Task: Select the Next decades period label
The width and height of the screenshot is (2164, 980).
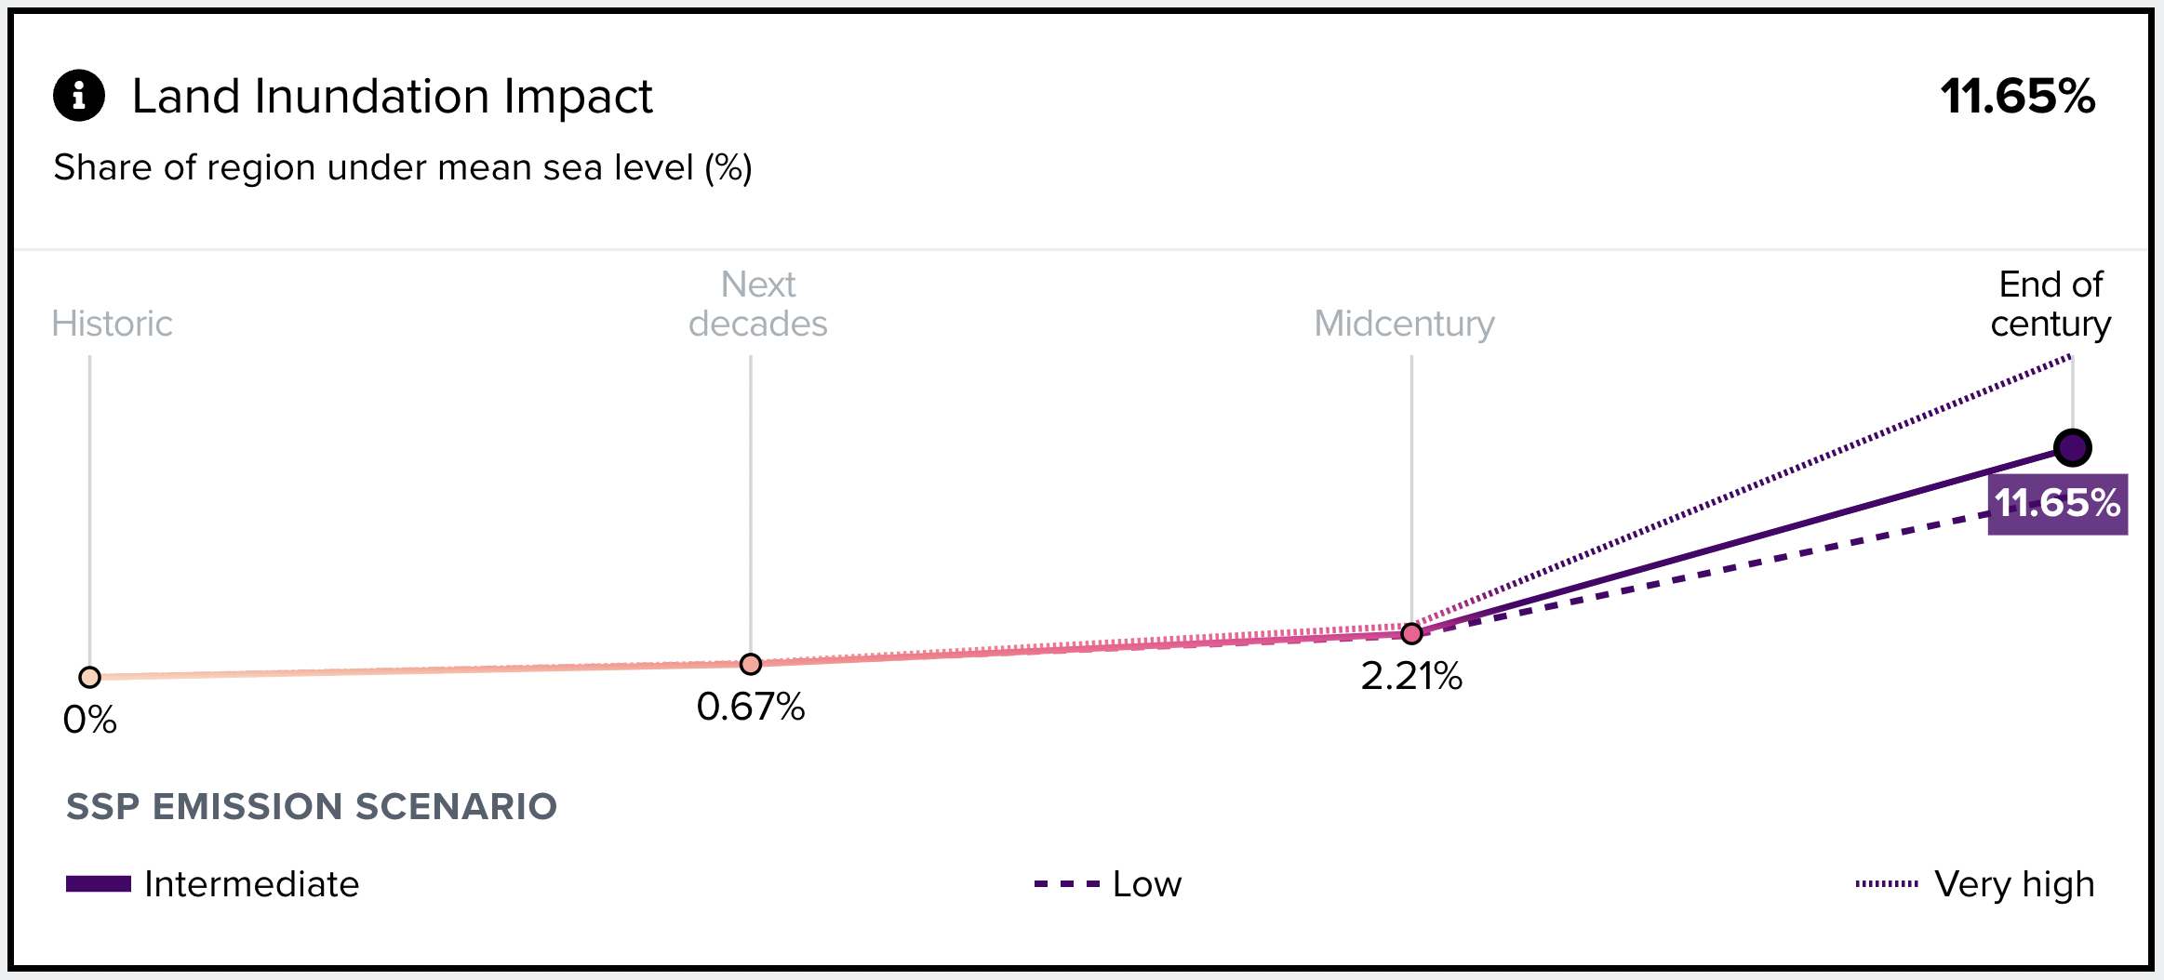Action: pyautogui.click(x=757, y=304)
